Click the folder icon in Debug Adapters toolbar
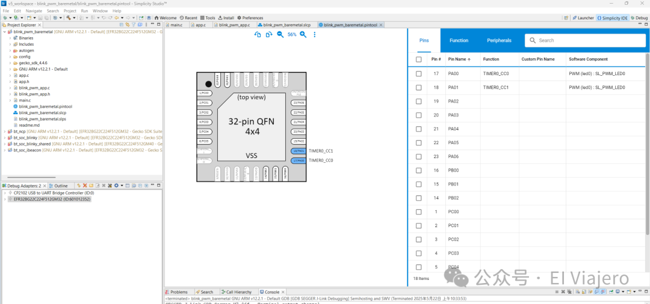650x304 pixels. pos(91,186)
